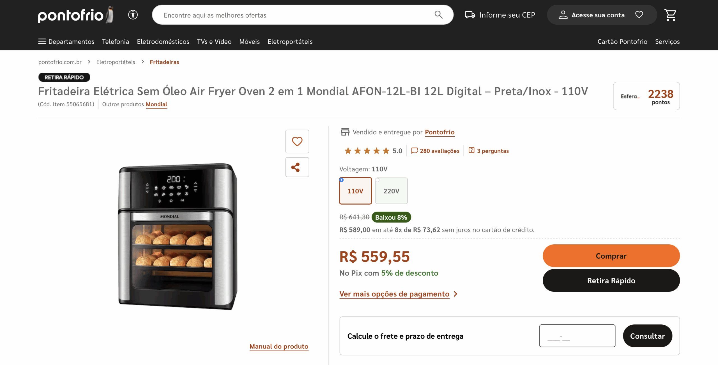Click the search magnifier icon
Viewport: 718px width, 365px height.
tap(438, 15)
